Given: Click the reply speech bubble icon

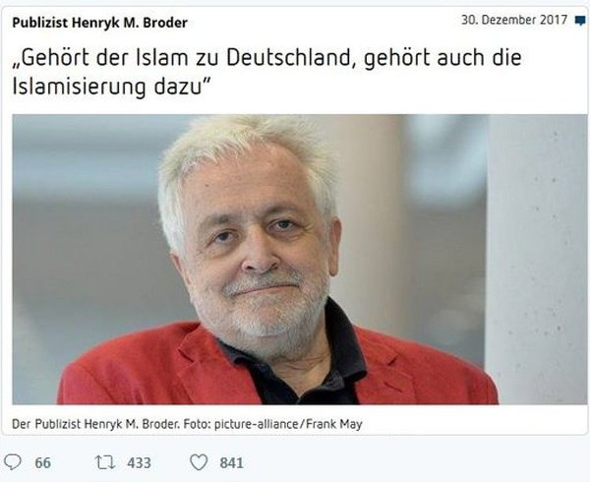Looking at the screenshot, I should (x=13, y=462).
